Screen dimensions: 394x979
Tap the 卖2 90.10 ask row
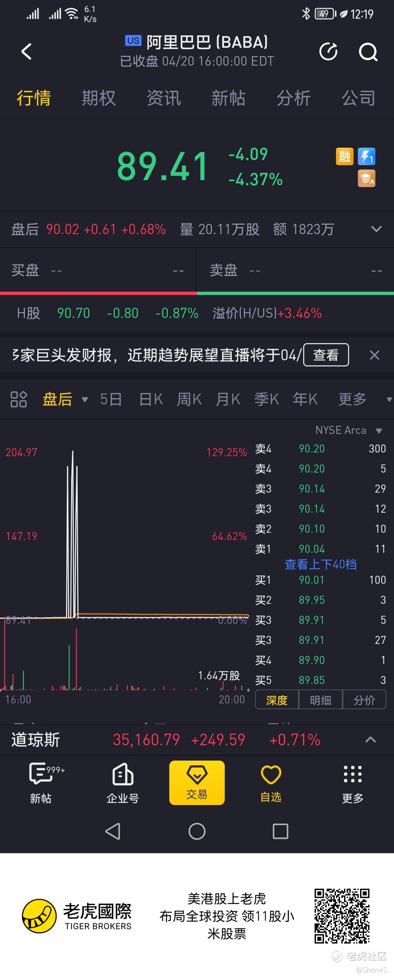[x=321, y=528]
